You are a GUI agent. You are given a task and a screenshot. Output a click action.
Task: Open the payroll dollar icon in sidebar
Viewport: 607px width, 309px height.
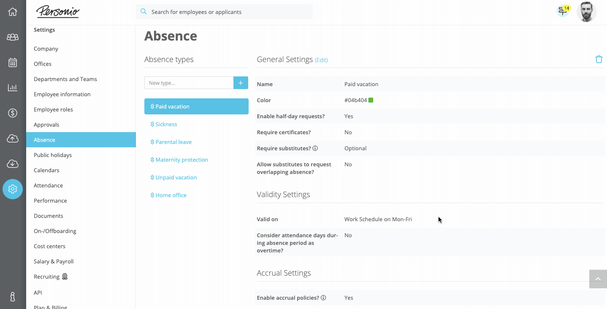click(13, 113)
